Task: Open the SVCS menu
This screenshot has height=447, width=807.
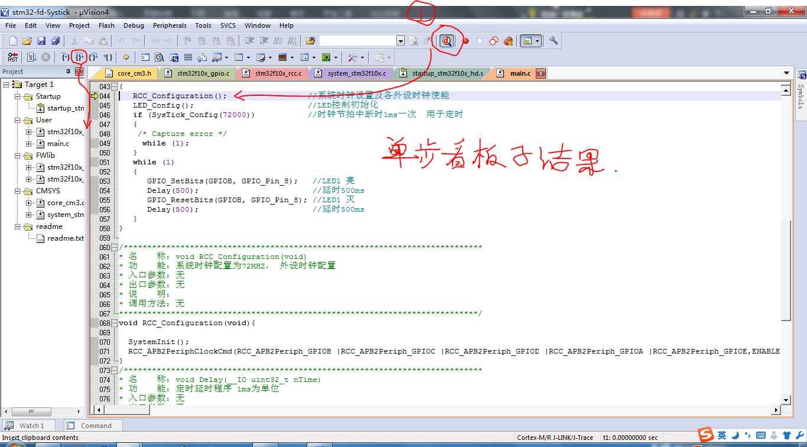Action: pos(228,25)
